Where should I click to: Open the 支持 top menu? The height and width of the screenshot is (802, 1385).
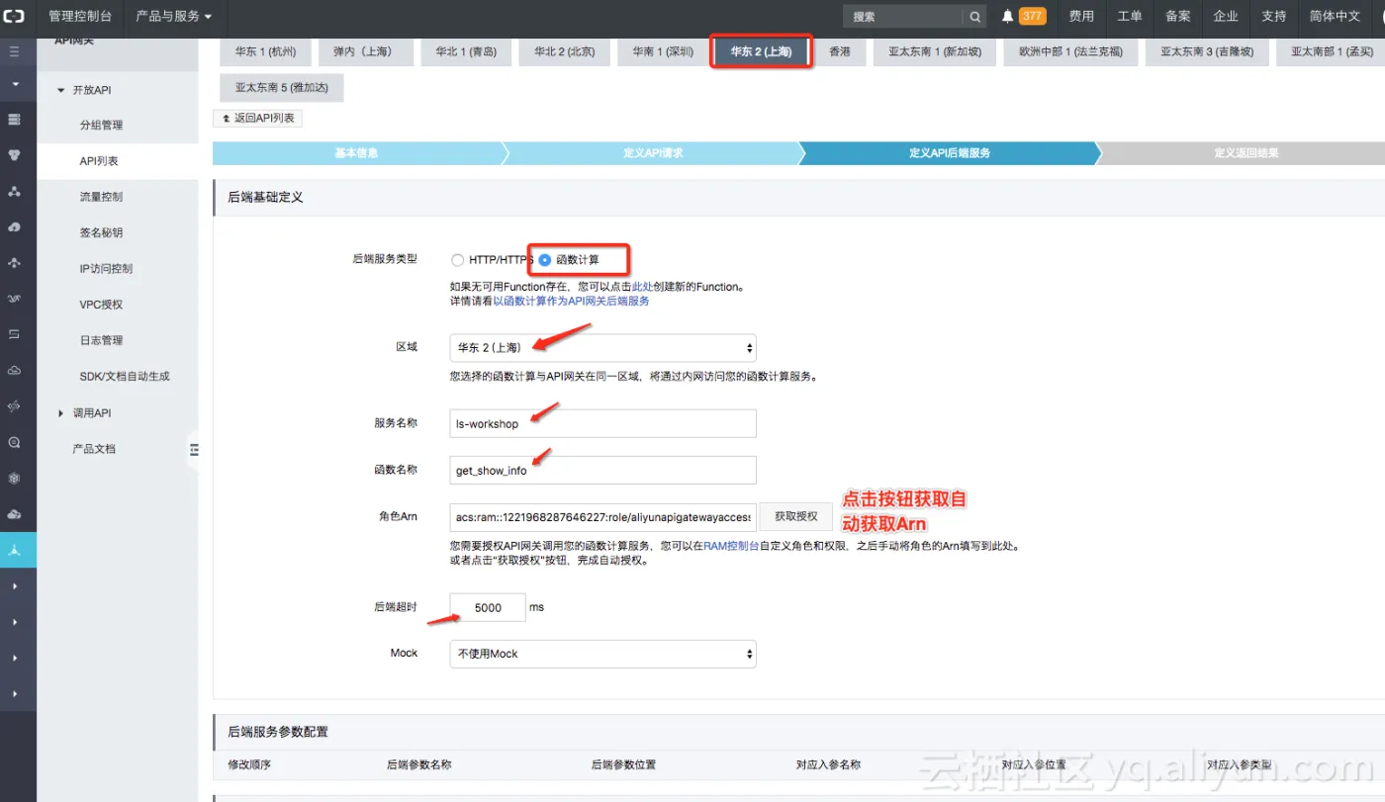click(x=1274, y=17)
